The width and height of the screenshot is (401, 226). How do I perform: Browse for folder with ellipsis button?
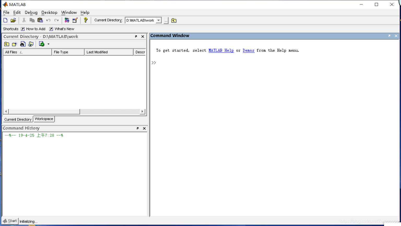click(166, 20)
